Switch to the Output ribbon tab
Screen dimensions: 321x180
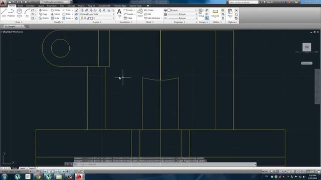[x=81, y=5]
